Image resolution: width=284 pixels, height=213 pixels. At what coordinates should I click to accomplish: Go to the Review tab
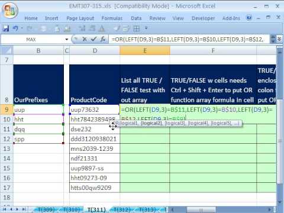pyautogui.click(x=157, y=18)
